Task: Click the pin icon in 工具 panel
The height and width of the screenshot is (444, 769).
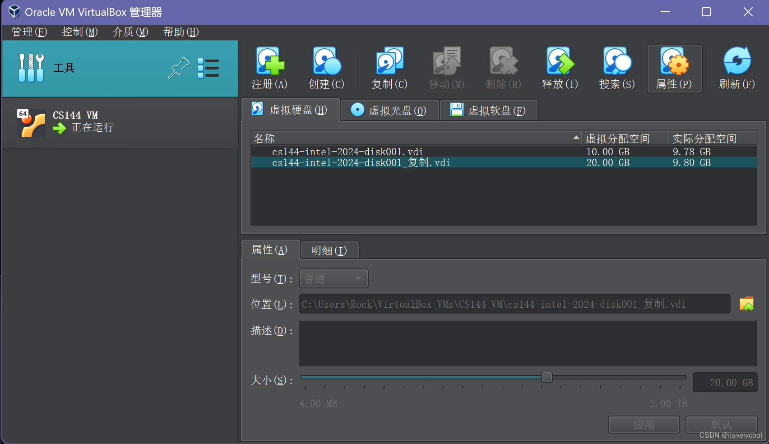Action: click(x=179, y=68)
